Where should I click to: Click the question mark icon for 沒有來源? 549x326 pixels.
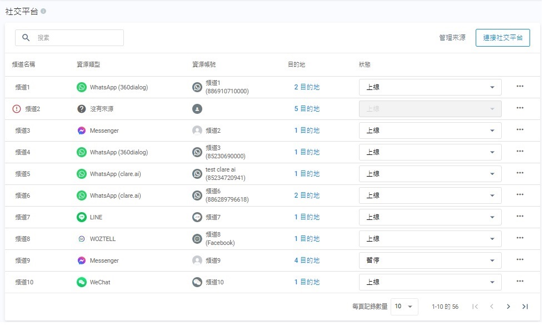tap(82, 109)
